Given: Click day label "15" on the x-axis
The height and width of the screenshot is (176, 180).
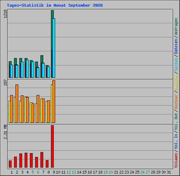Looking at the screenshot, I should coord(84,172).
